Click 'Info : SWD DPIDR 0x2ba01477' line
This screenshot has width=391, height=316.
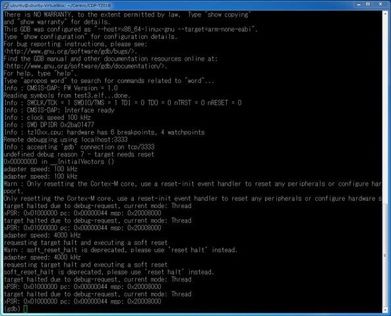point(49,125)
